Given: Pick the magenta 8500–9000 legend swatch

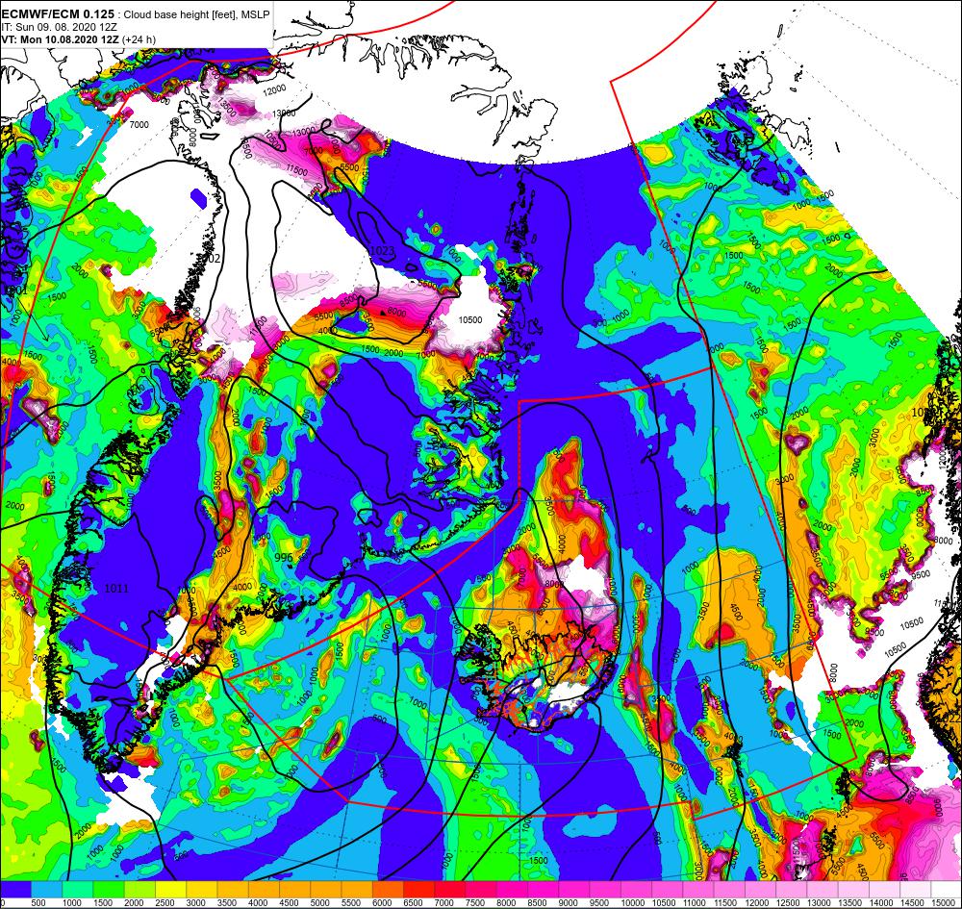Looking at the screenshot, I should point(543,889).
